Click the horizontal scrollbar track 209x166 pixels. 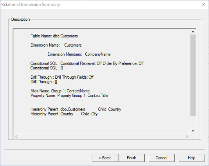pos(102,137)
